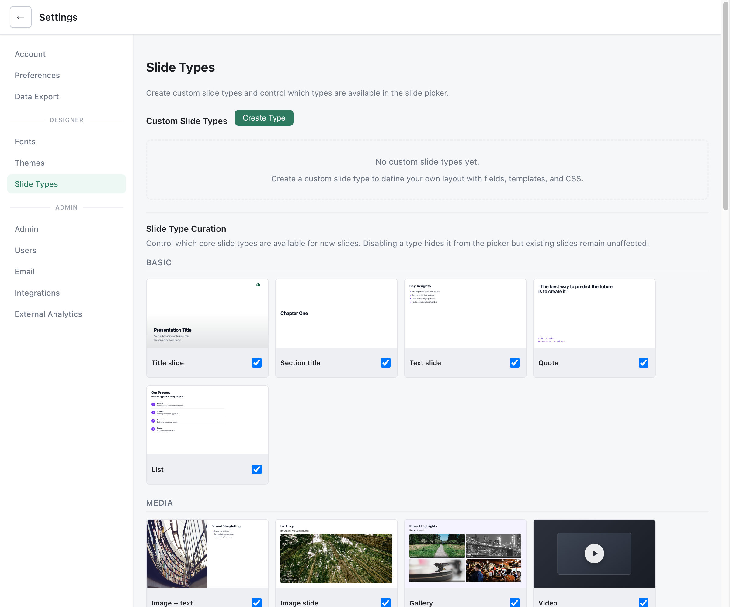Open External Analytics settings
Screen dimensions: 730x607
coord(66,314)
